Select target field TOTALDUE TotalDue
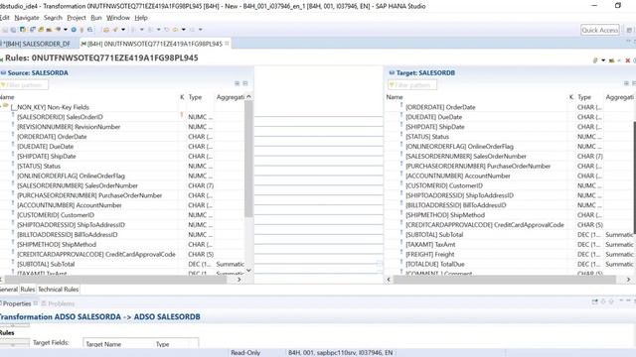The image size is (636, 357). 435,264
